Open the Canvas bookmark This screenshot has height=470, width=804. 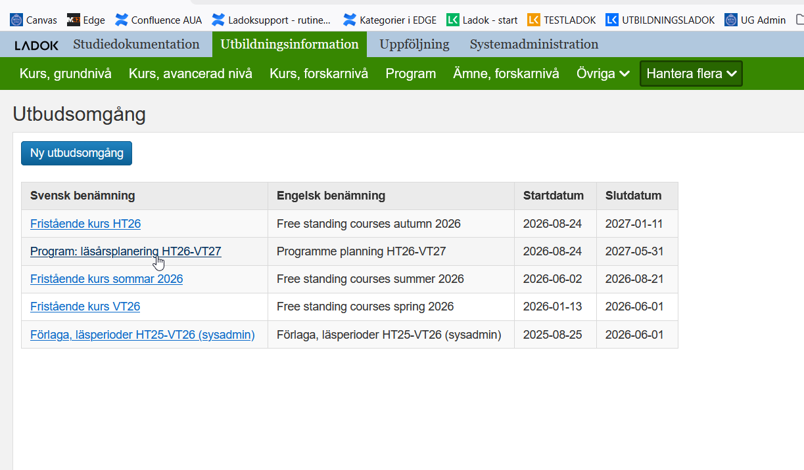pyautogui.click(x=34, y=20)
